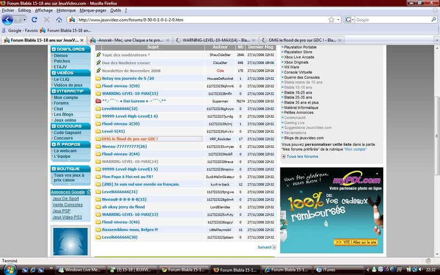This screenshot has width=440, height=275.
Task: Click the red folder icon beside Dai Guenn topic
Action: (x=98, y=101)
